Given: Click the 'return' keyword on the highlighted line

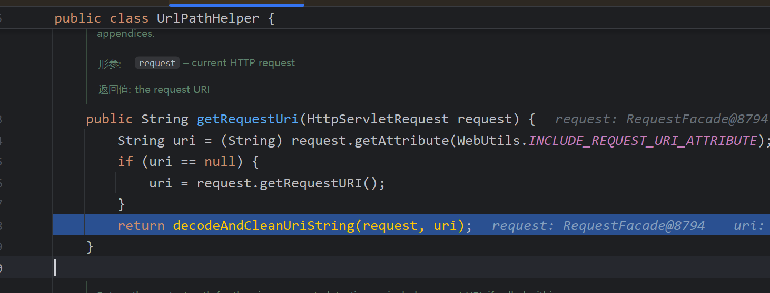Looking at the screenshot, I should click(141, 226).
